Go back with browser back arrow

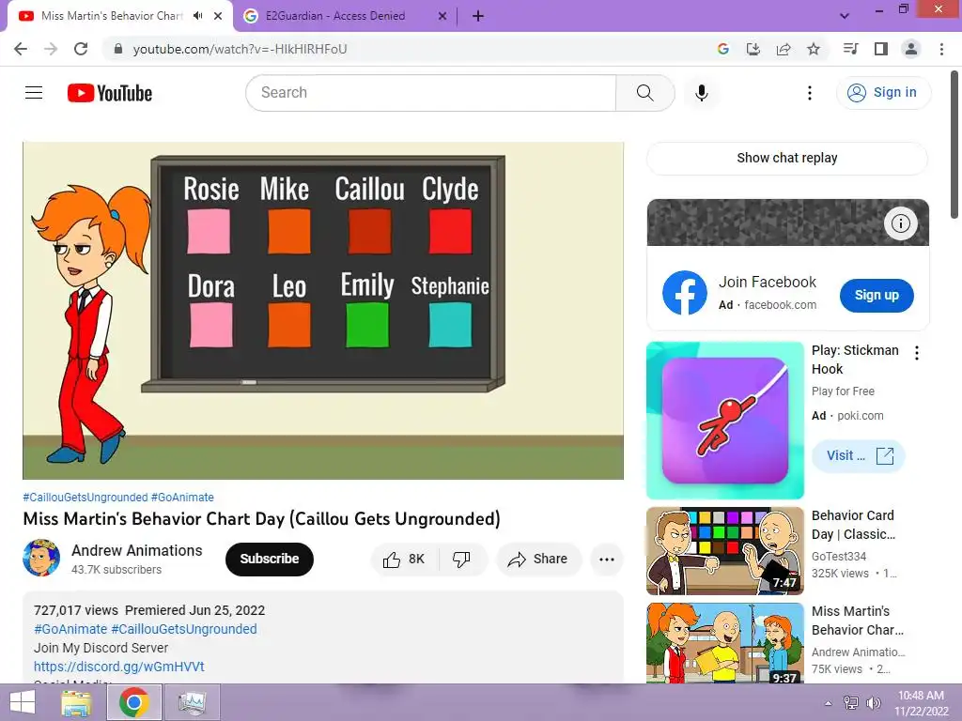21,49
